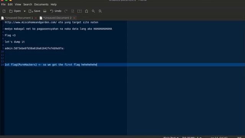Image resolution: width=245 pixels, height=138 pixels.
Task: Create a new document with toolbar icon
Action: (x=4, y=11)
